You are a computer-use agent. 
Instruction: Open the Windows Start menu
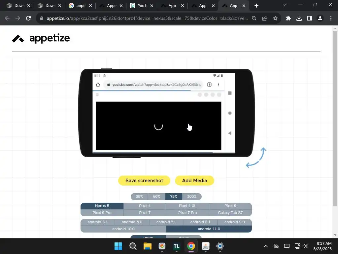coord(118,246)
